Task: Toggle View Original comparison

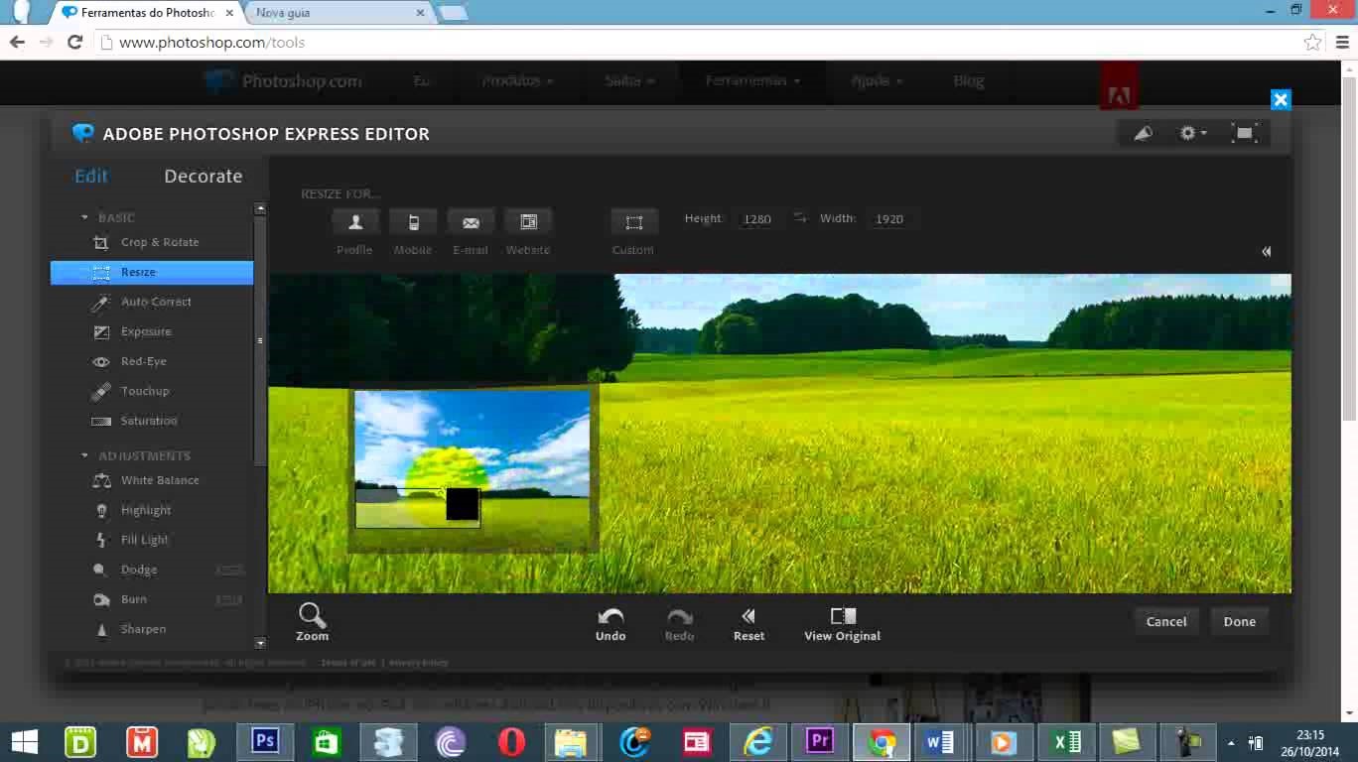Action: coord(842,624)
